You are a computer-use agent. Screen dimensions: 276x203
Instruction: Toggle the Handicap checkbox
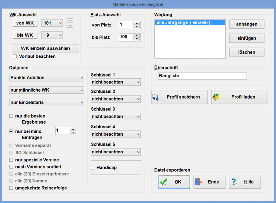pyautogui.click(x=93, y=168)
